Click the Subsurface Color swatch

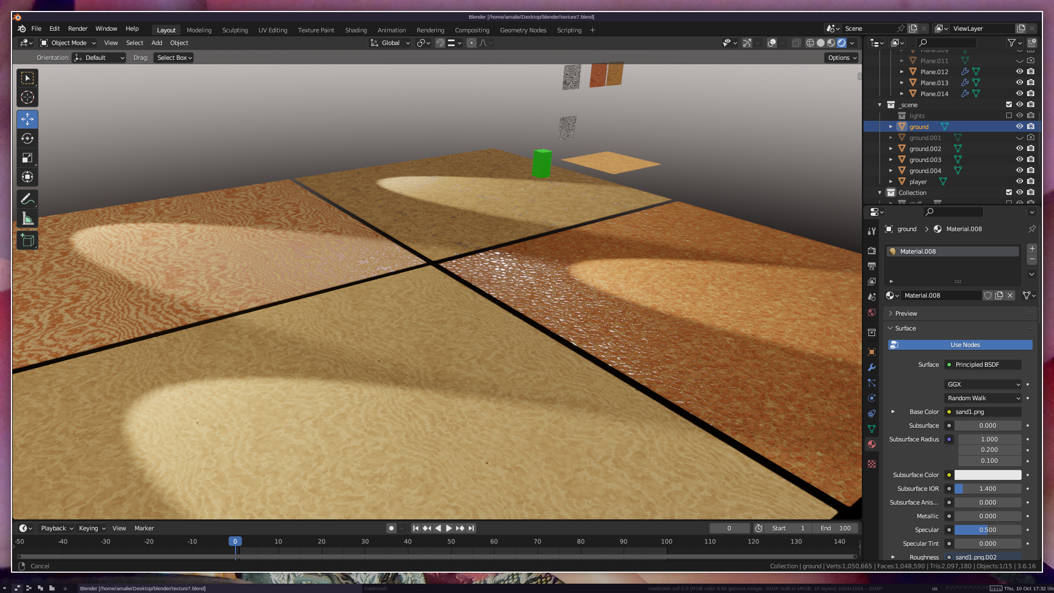point(988,475)
